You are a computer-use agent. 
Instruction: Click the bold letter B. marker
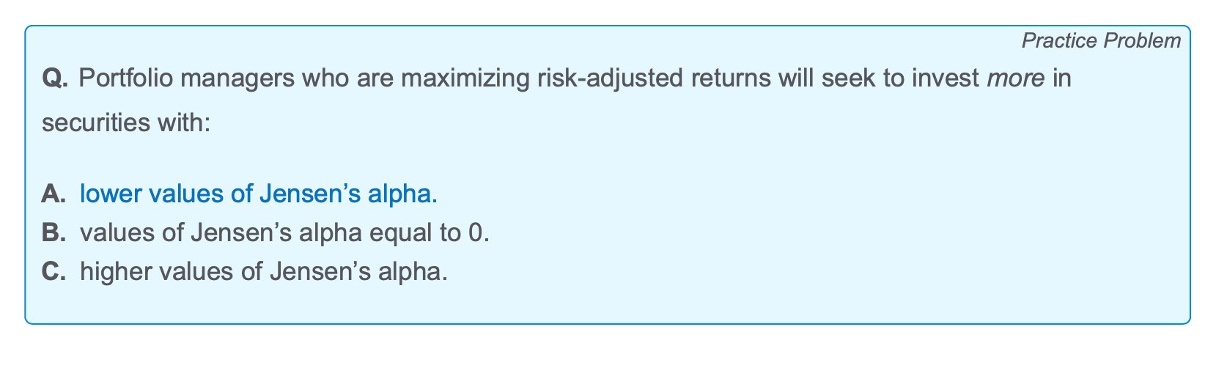[x=55, y=233]
